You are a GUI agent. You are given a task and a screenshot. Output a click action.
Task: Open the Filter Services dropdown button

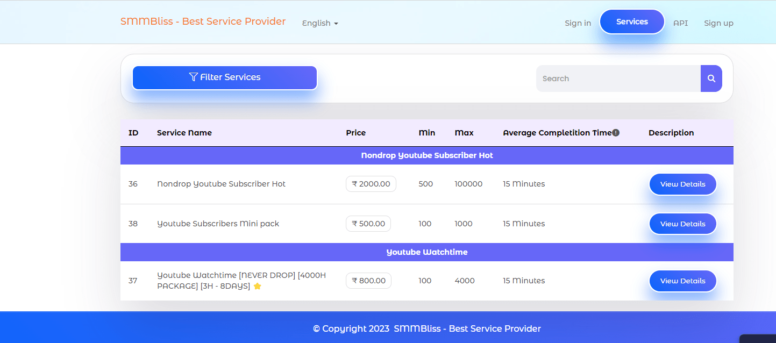coord(225,77)
